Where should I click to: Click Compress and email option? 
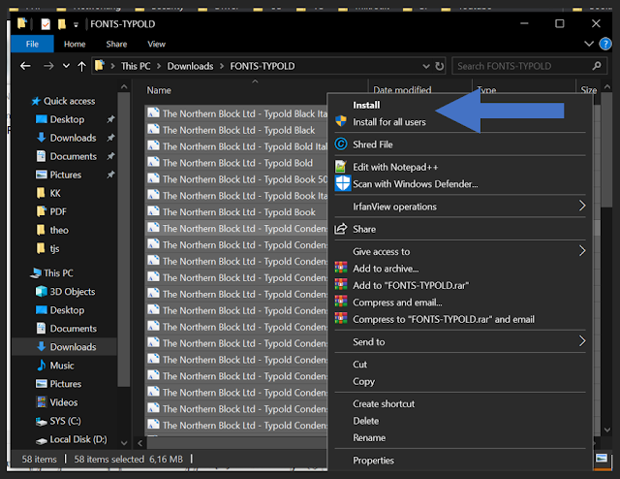coord(397,303)
